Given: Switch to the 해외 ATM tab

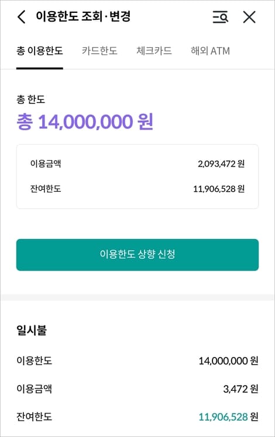Looking at the screenshot, I should coord(210,51).
